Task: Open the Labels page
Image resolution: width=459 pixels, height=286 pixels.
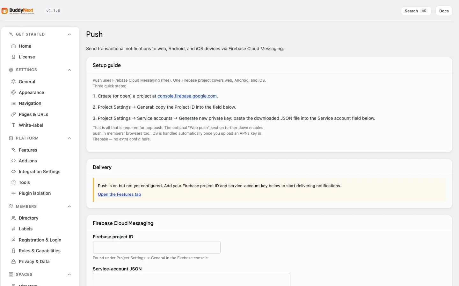Action: tap(40, 229)
